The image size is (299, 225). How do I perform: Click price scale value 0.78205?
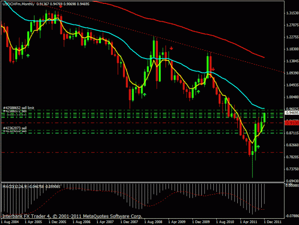click(292, 157)
